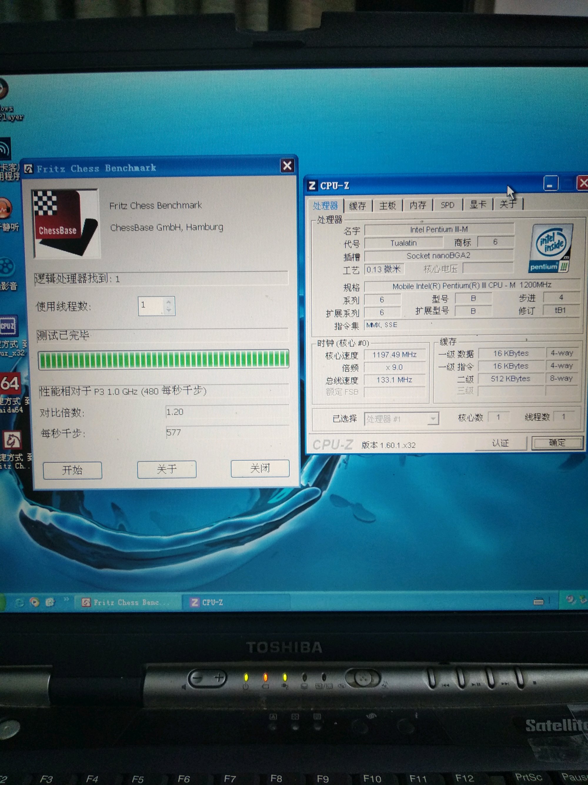Click the 对比倍数 field showing 1.20

click(x=227, y=412)
